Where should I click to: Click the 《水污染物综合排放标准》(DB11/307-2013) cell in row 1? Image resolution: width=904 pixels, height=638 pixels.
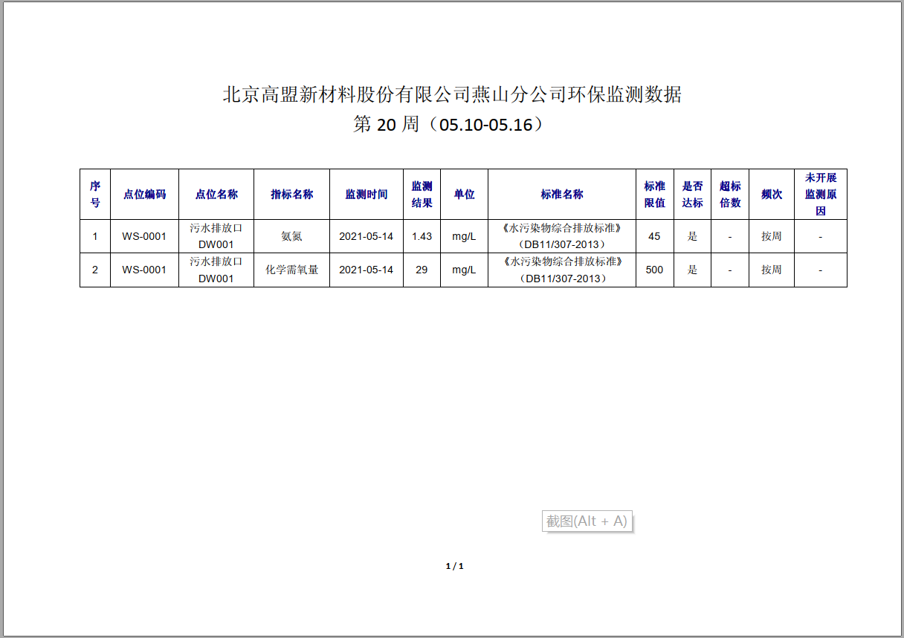pyautogui.click(x=562, y=235)
